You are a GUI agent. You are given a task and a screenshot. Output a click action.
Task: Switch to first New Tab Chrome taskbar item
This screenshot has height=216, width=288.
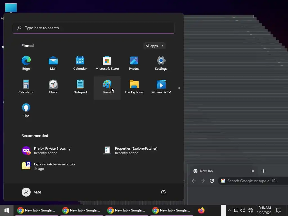(x=36, y=210)
